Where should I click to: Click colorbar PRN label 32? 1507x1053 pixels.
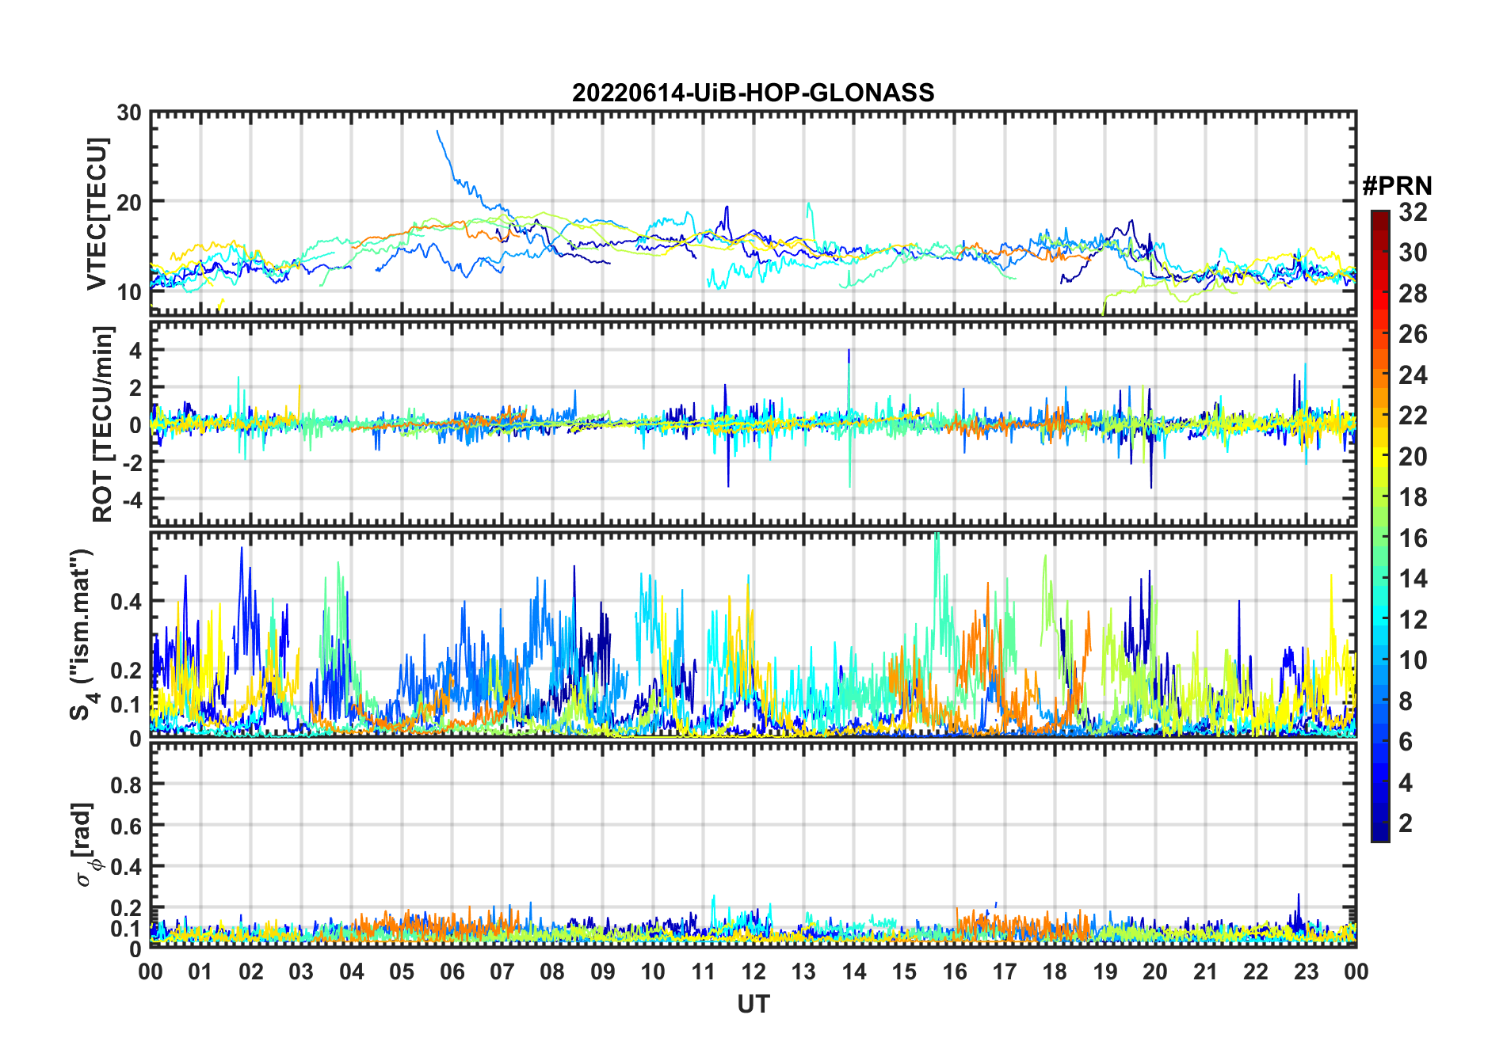pos(1414,212)
